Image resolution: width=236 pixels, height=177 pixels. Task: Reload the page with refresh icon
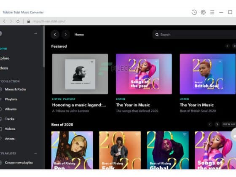18,21
